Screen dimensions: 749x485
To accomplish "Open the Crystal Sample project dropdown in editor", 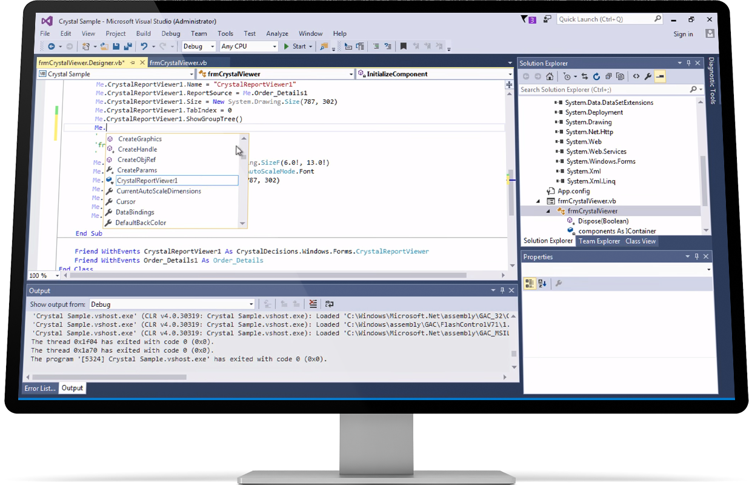I will pyautogui.click(x=116, y=74).
